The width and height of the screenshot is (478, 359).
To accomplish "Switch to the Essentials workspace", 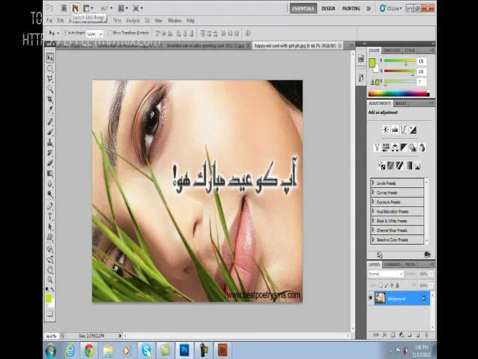I will click(303, 8).
